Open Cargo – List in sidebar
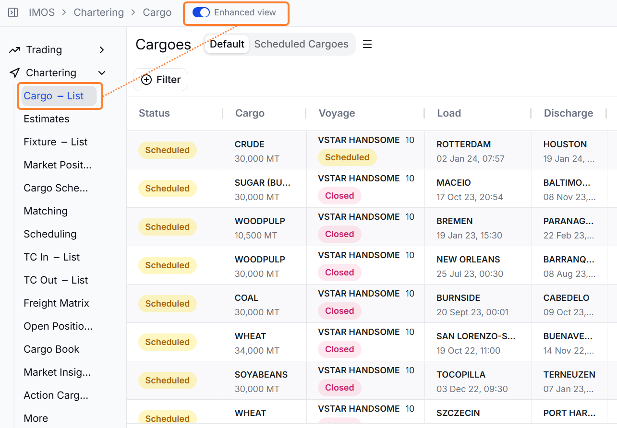 [x=59, y=96]
